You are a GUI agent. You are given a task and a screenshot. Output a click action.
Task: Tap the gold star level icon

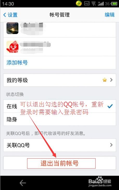(x=105, y=80)
